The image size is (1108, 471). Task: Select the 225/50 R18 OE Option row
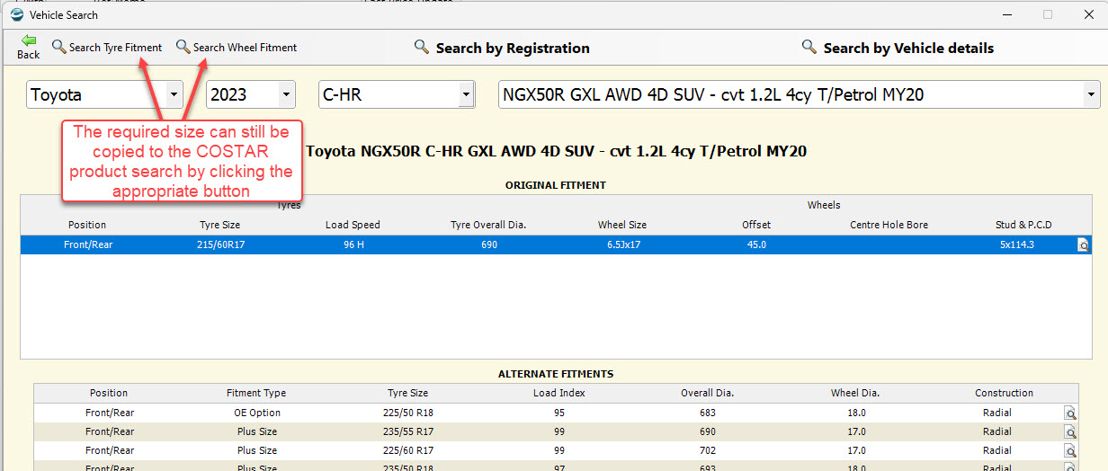556,413
